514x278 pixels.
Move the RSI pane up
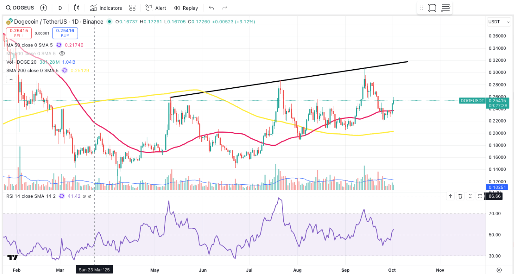pos(450,196)
